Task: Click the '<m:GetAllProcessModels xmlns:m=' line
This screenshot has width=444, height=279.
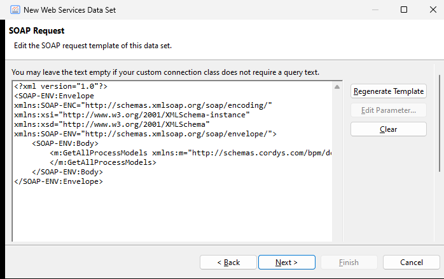Action: tap(191, 153)
